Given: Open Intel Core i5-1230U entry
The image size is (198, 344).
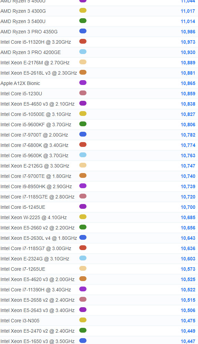Looking at the screenshot, I should 21,94.
